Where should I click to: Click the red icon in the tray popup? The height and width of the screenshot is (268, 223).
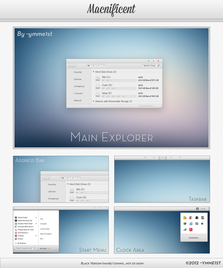(x=191, y=229)
